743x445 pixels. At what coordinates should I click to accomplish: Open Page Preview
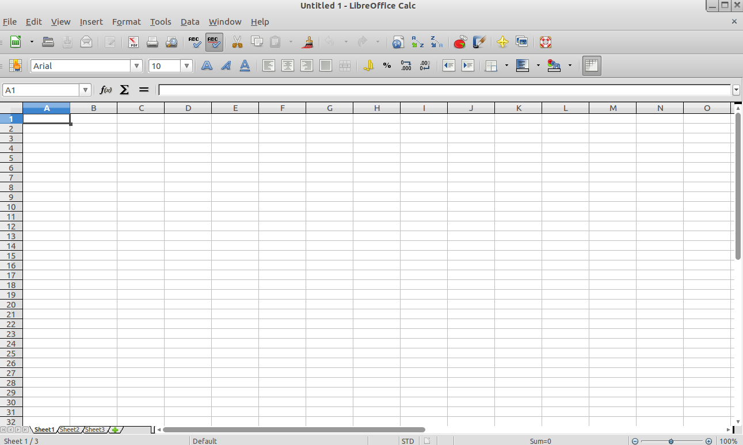coord(172,42)
